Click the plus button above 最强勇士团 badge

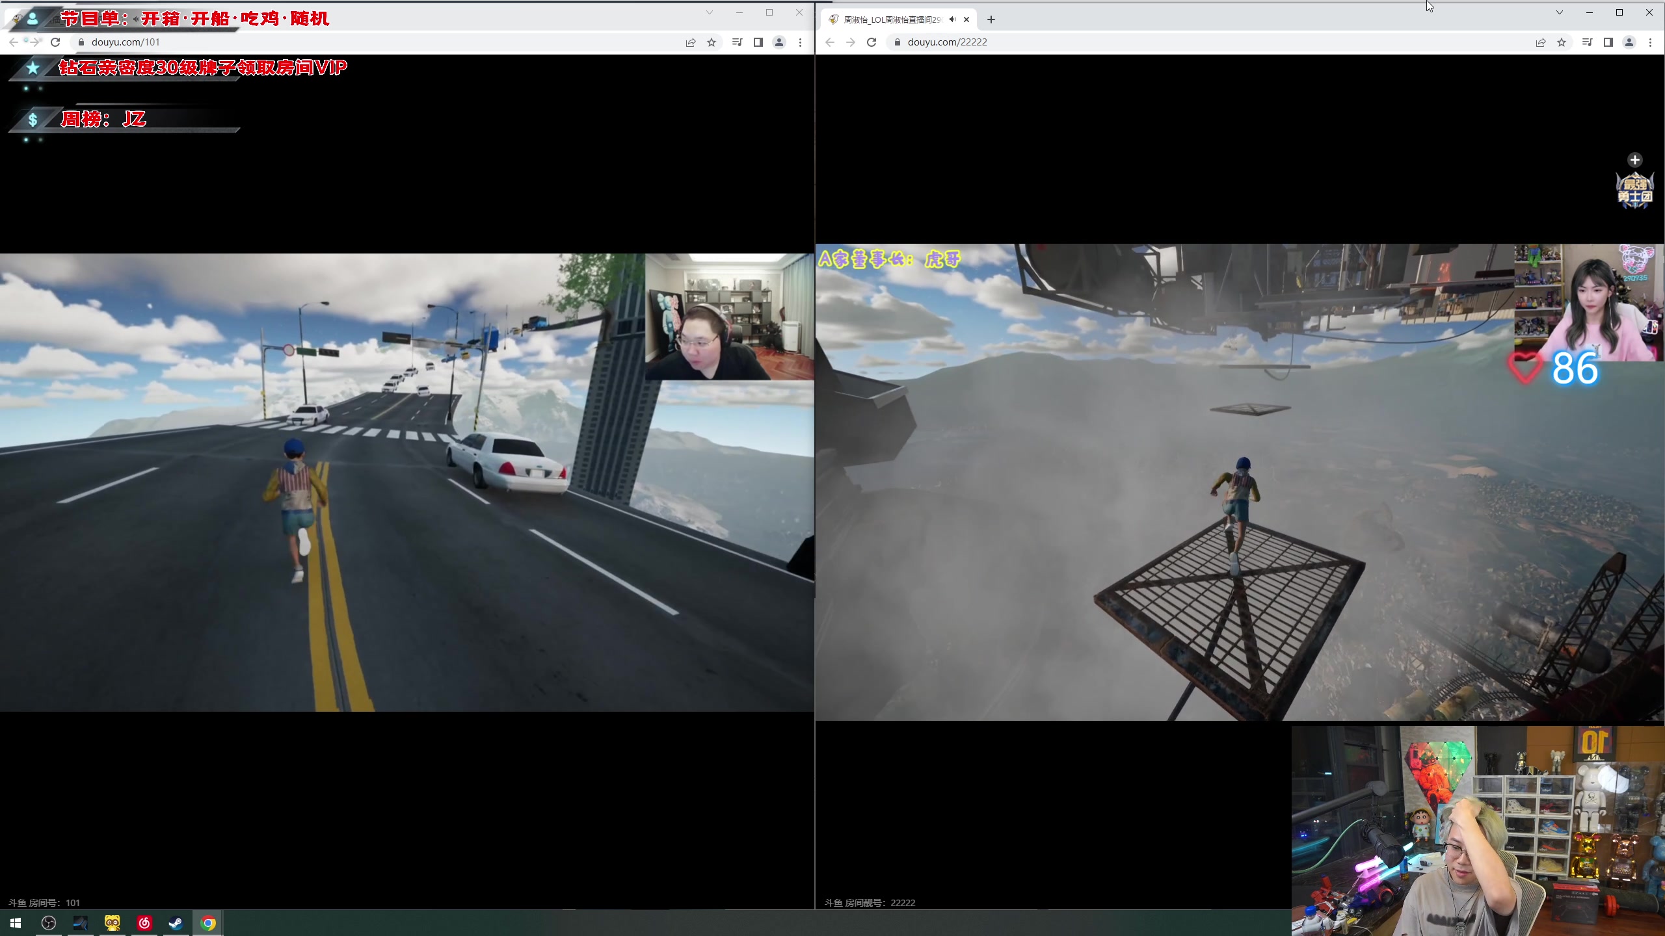[x=1634, y=160]
